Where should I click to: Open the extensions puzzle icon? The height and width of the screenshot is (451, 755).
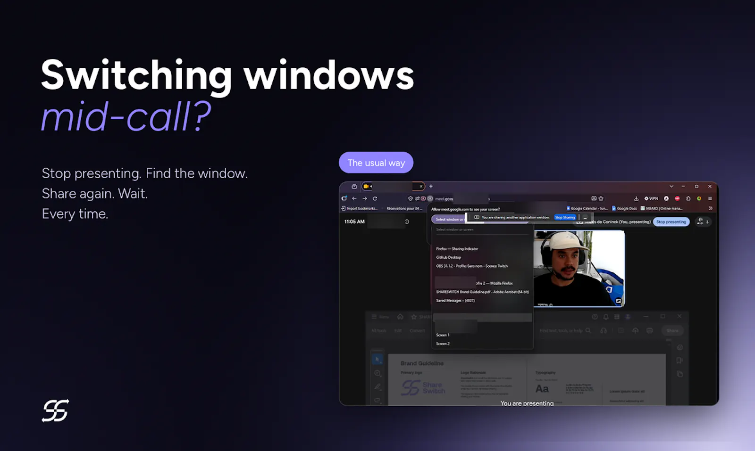pyautogui.click(x=688, y=198)
